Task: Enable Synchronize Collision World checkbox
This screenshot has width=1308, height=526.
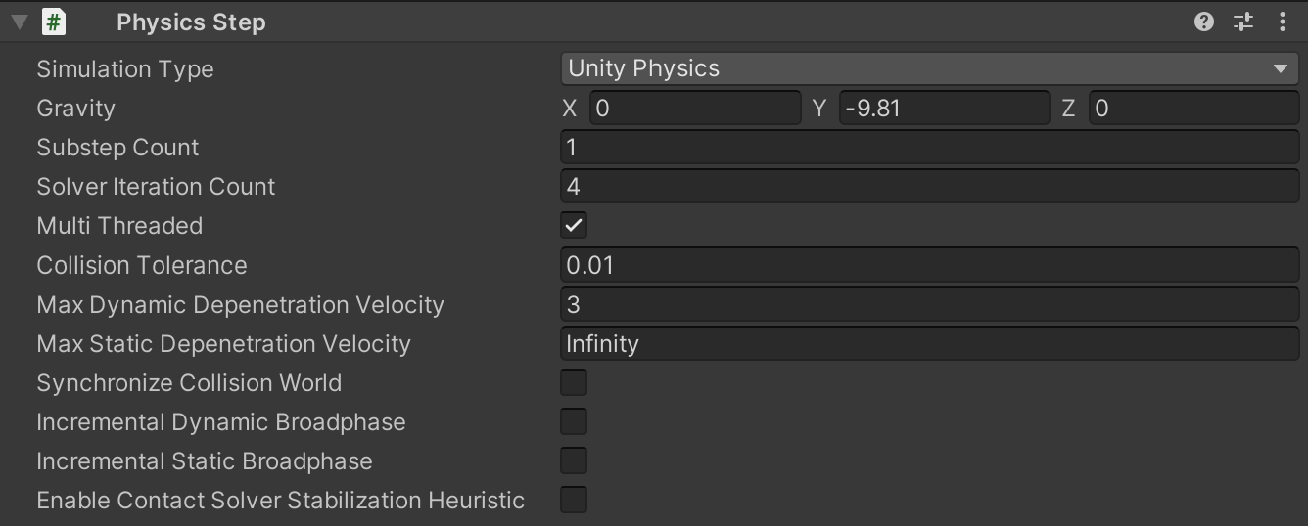Action: pyautogui.click(x=574, y=382)
